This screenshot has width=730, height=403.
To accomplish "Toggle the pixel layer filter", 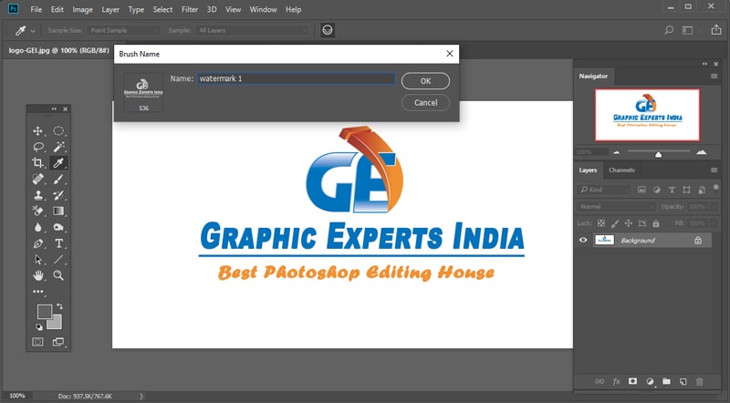I will coord(641,190).
